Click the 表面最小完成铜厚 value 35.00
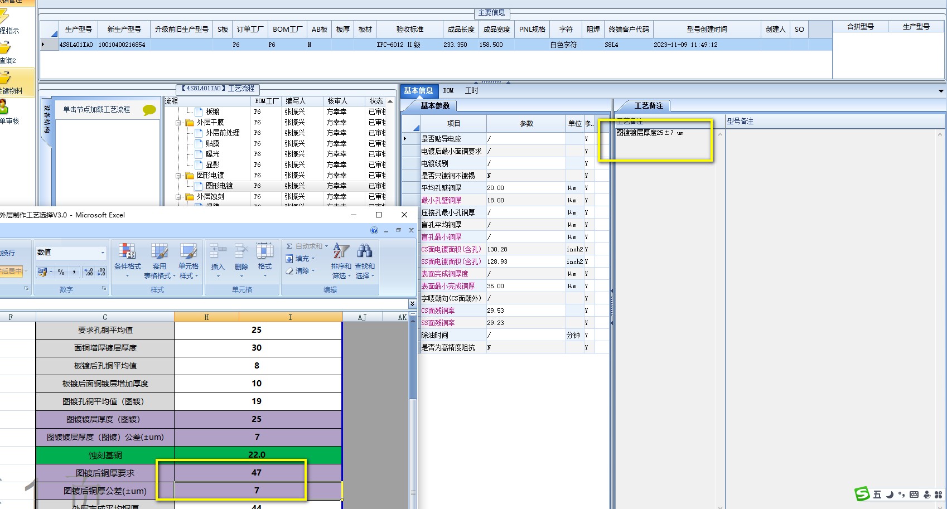Viewport: 947px width, 509px height. [495, 286]
